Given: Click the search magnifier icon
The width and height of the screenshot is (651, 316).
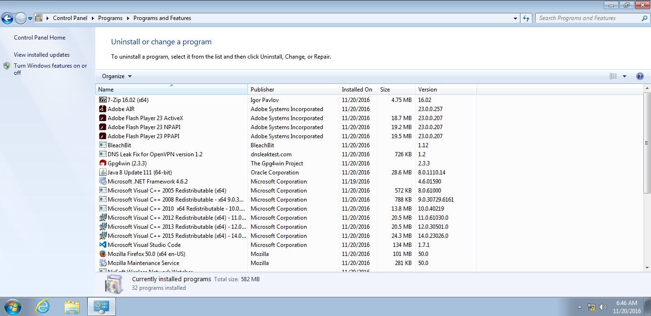Looking at the screenshot, I should (644, 18).
